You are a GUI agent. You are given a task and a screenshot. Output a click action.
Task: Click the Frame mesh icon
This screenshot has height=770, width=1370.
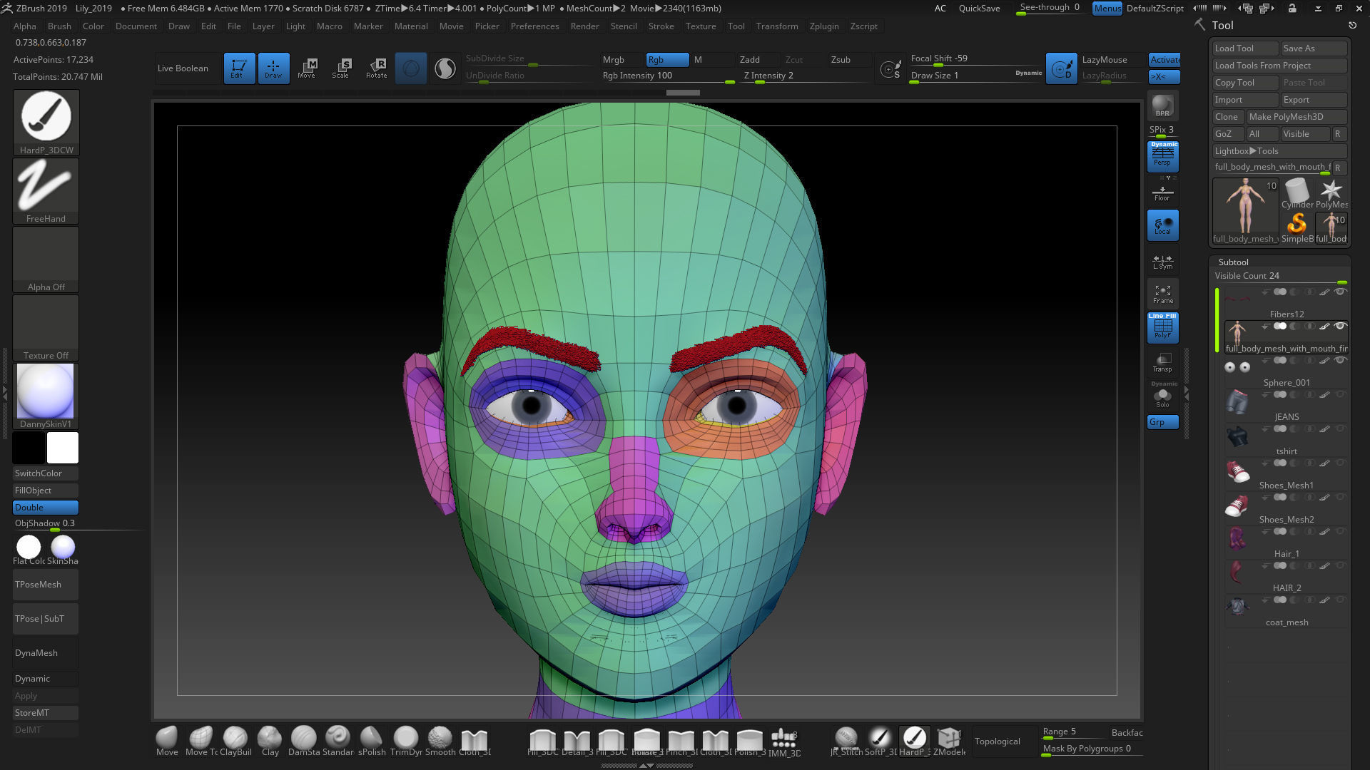(1162, 294)
